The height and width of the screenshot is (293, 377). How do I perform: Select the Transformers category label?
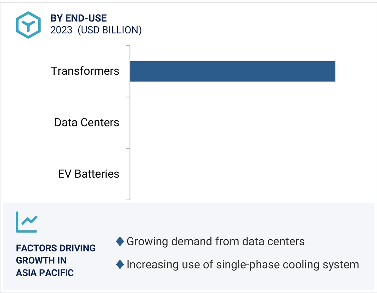pos(85,71)
